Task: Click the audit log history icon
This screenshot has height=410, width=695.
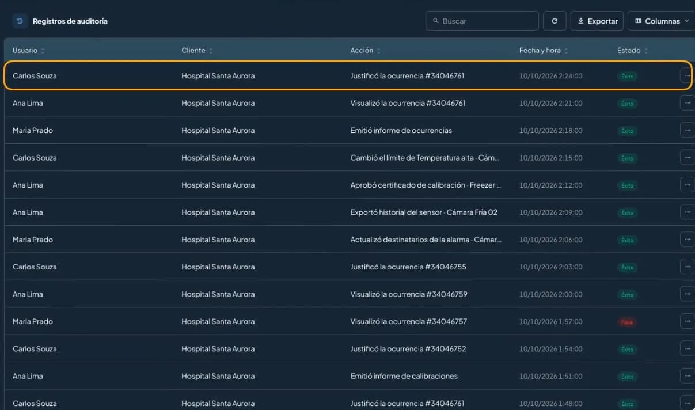Action: [x=20, y=21]
